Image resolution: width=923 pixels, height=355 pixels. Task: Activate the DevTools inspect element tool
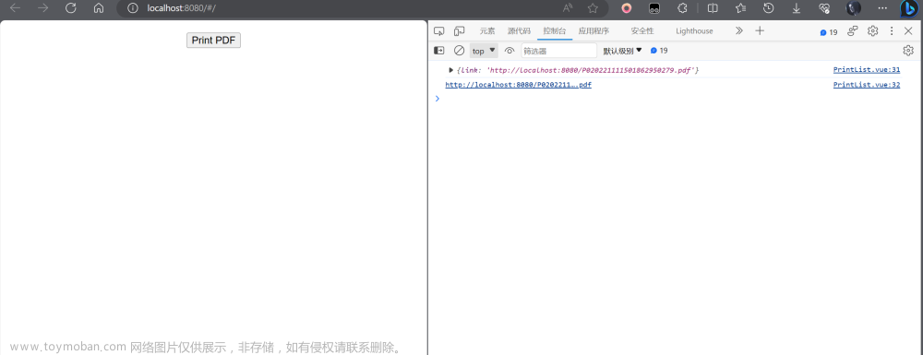pos(438,31)
